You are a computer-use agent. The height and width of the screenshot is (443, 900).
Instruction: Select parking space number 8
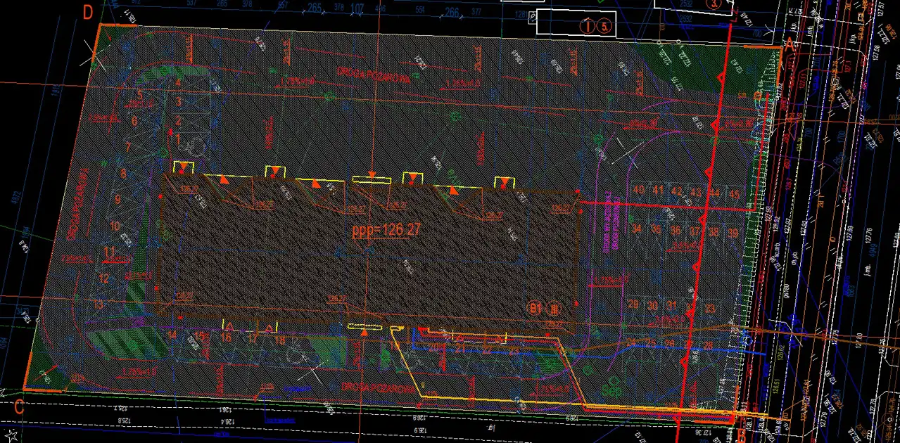[123, 173]
